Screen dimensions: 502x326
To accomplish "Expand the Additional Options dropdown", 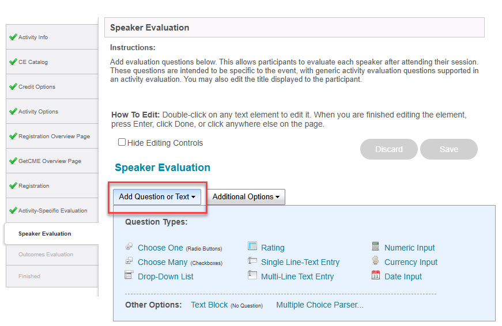I will point(246,197).
